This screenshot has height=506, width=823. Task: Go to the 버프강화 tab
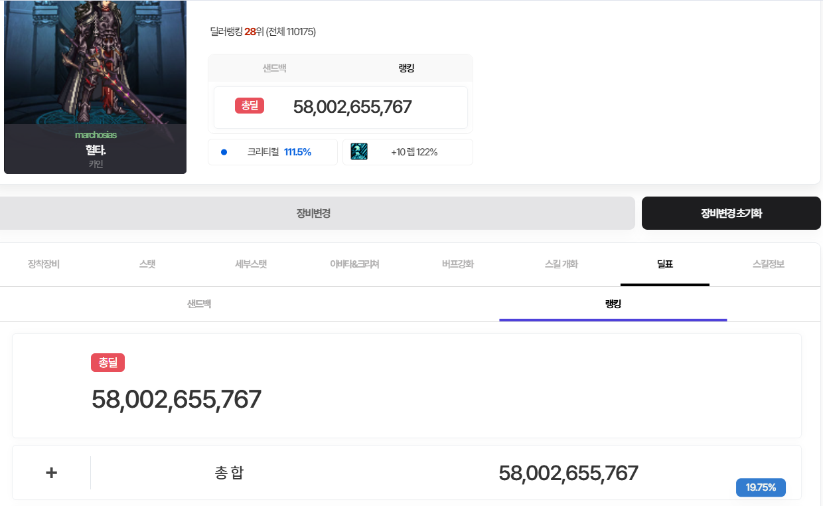458,264
